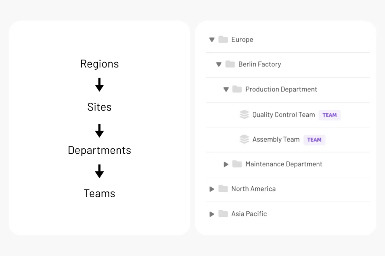This screenshot has height=256, width=385.
Task: Click the Europe folder icon
Action: [x=223, y=39]
